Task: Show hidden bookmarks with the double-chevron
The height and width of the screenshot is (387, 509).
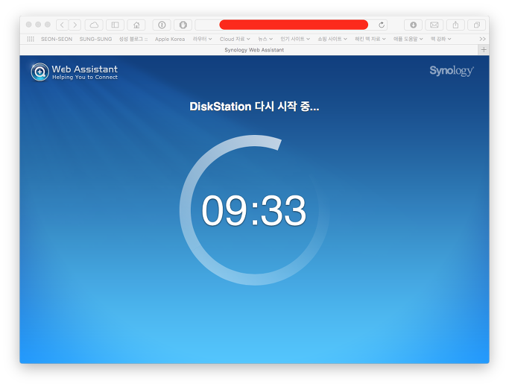Action: click(482, 39)
